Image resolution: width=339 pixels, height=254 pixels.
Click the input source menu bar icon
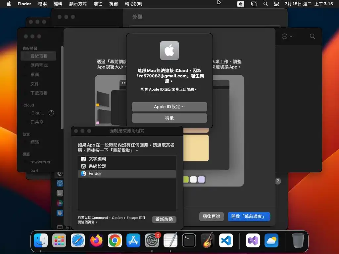[241, 4]
